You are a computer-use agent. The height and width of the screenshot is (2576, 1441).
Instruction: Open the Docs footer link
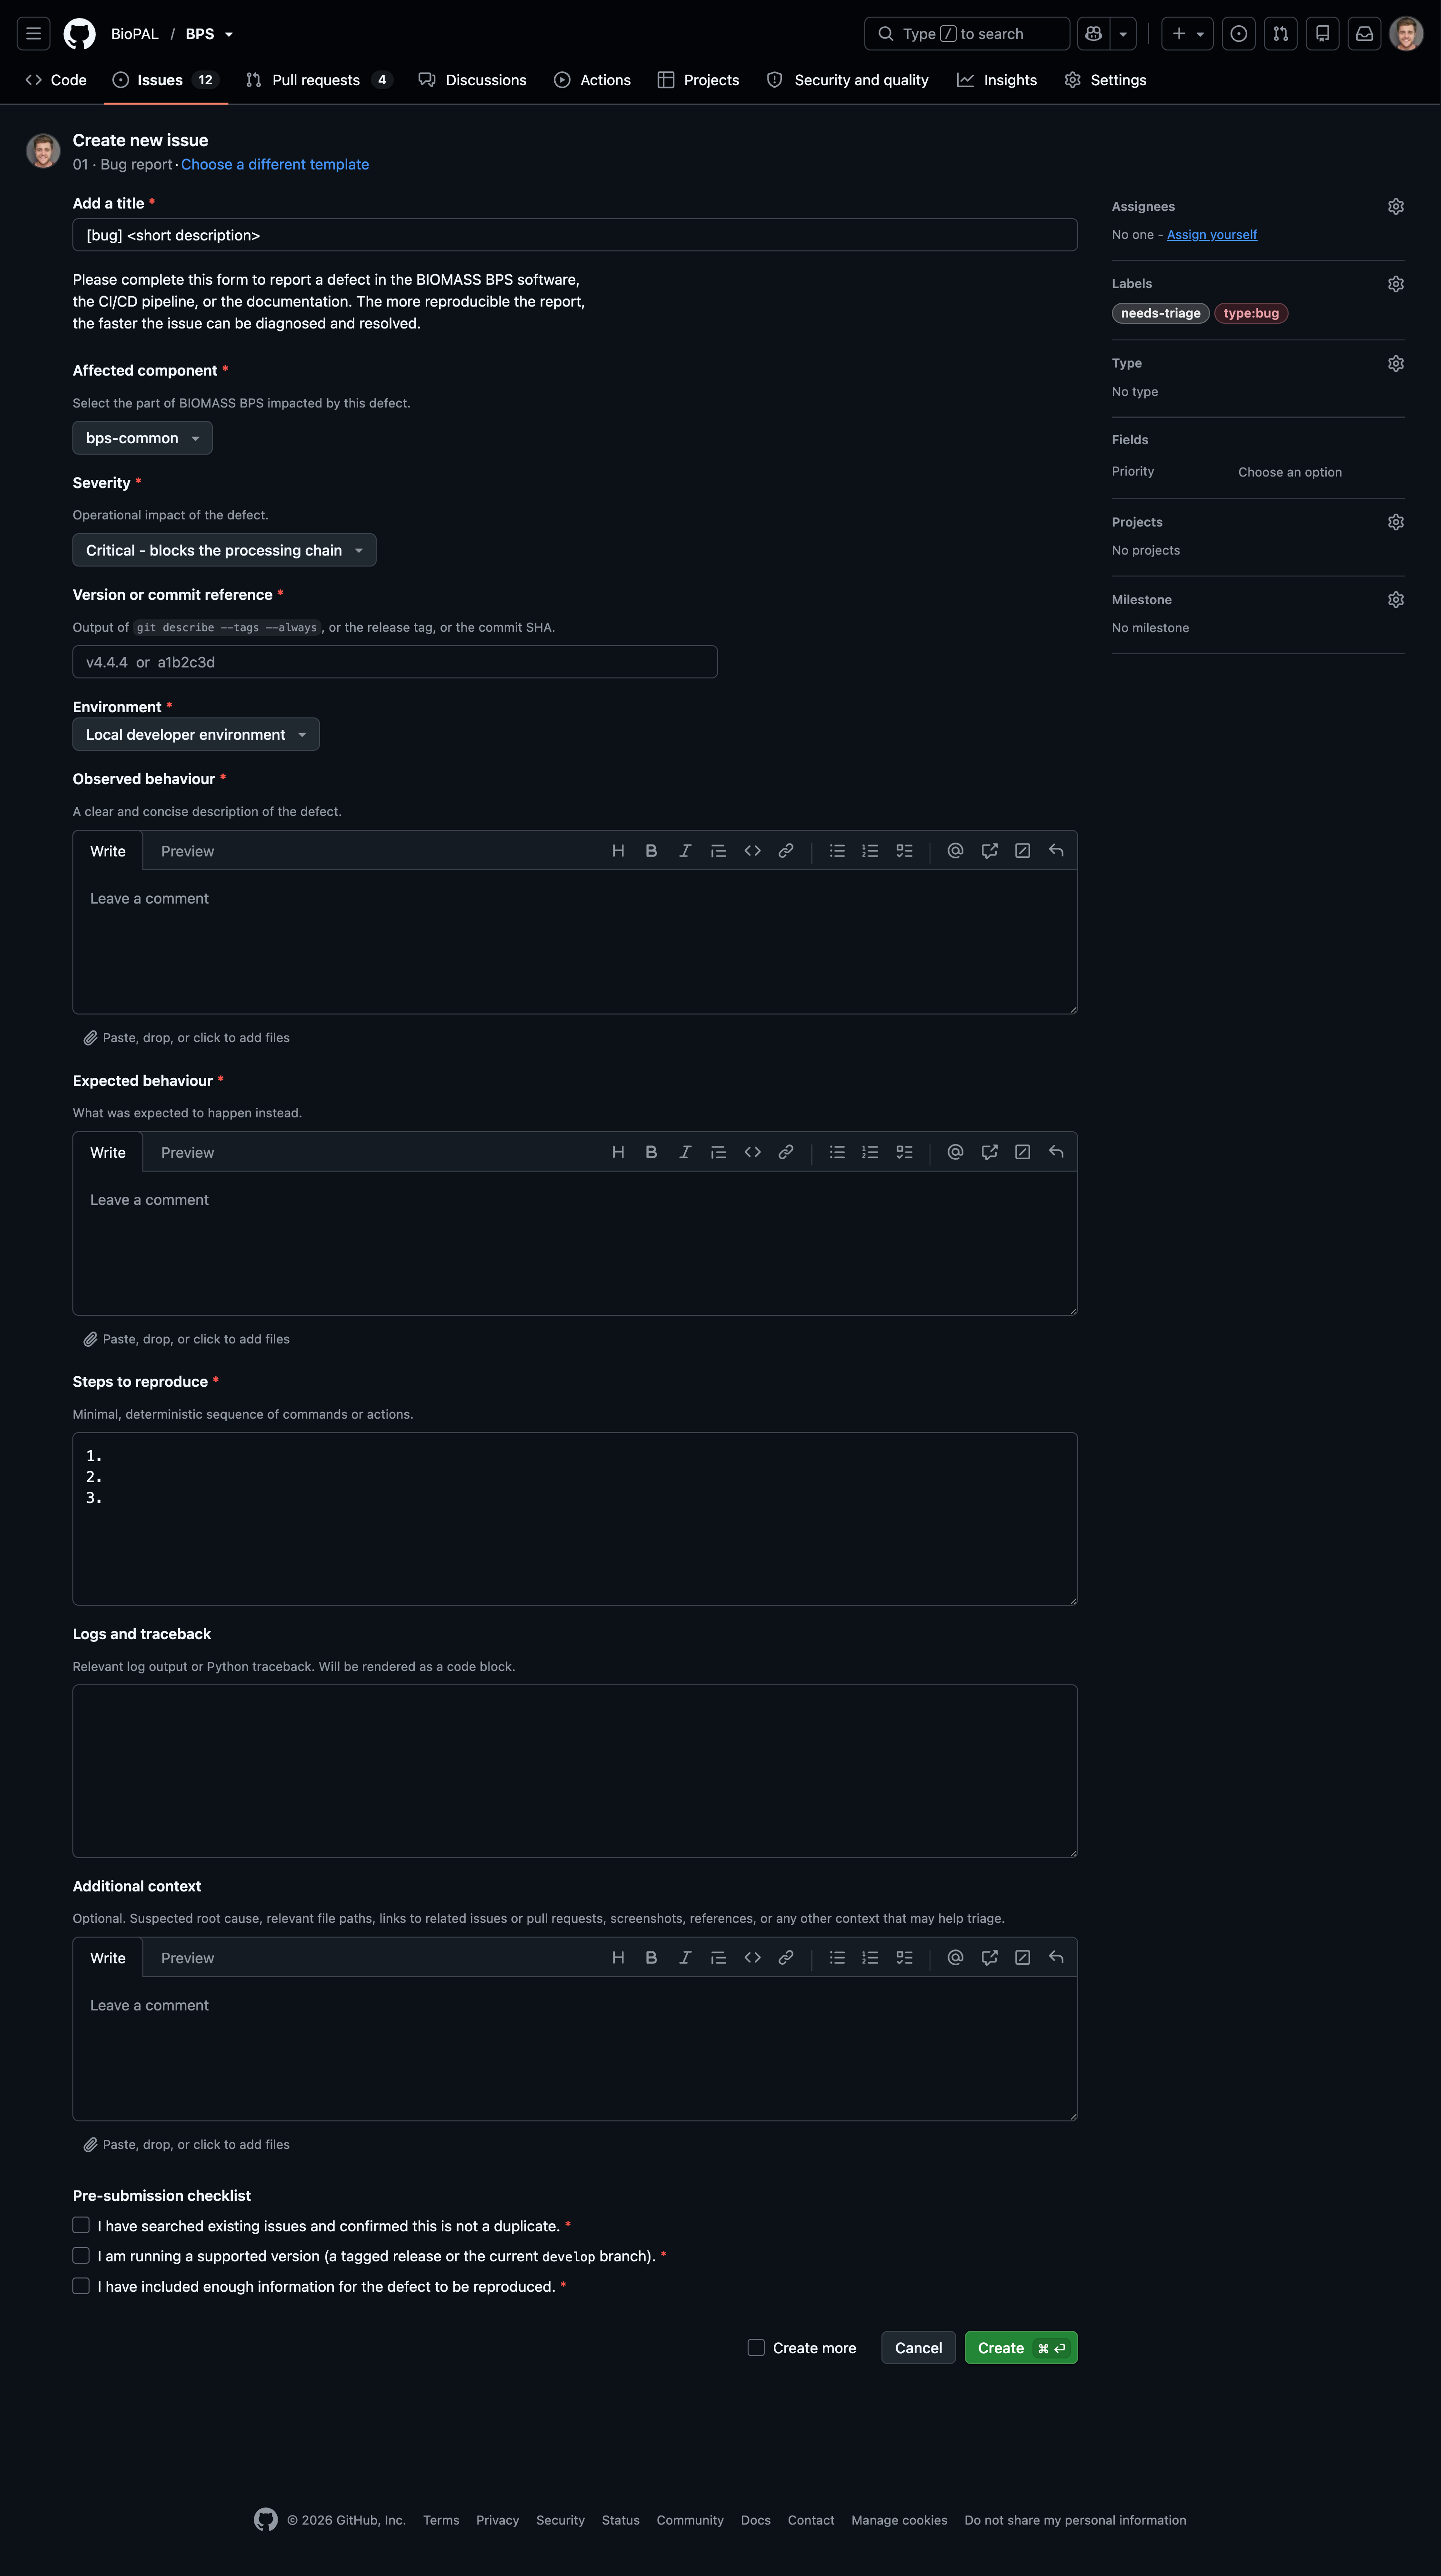coord(756,2520)
